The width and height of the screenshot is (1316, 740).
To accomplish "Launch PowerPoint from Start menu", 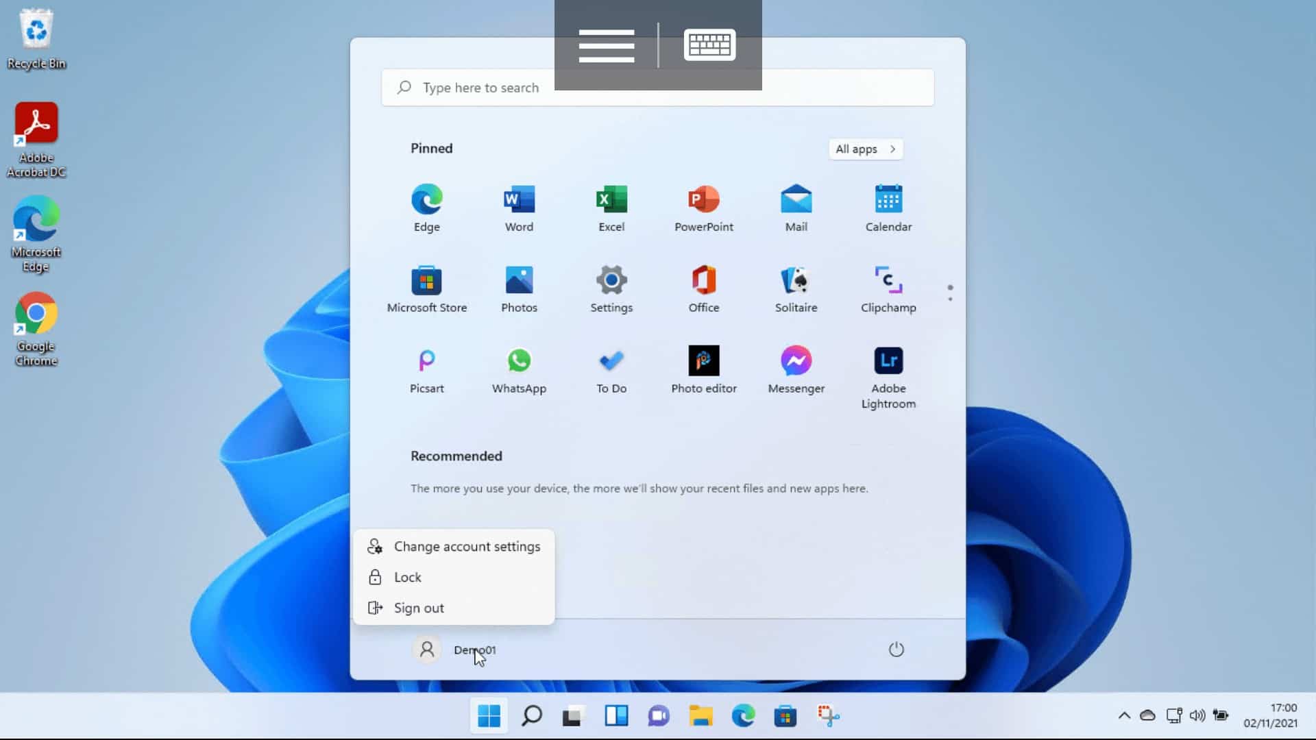I will (704, 208).
